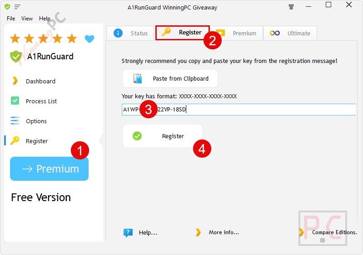Click the infinity icon on the Ultimate tab
Image resolution: width=363 pixels, height=255 pixels.
[275, 33]
